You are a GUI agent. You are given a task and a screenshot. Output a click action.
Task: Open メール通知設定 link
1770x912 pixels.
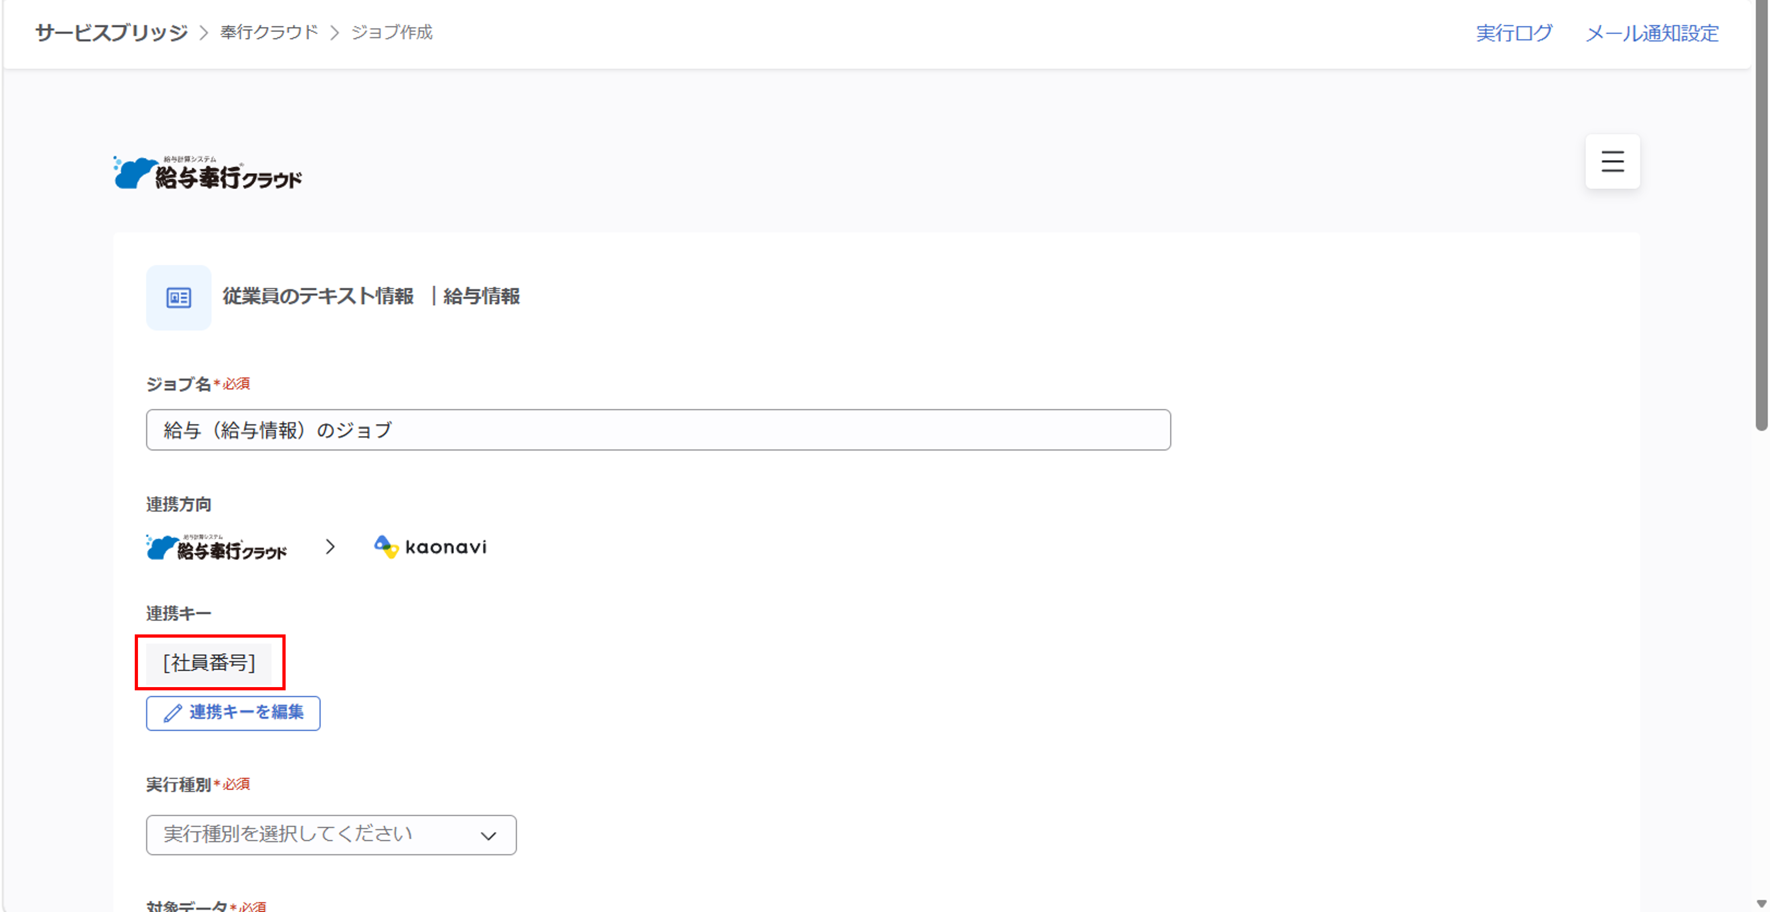tap(1652, 33)
